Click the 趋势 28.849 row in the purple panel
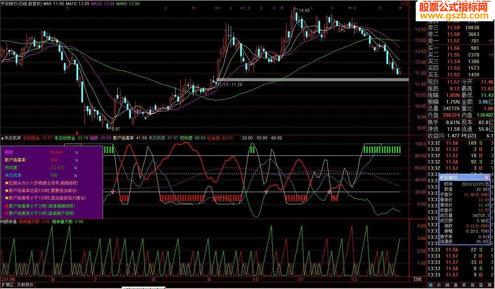The height and width of the screenshot is (289, 495). click(x=42, y=152)
